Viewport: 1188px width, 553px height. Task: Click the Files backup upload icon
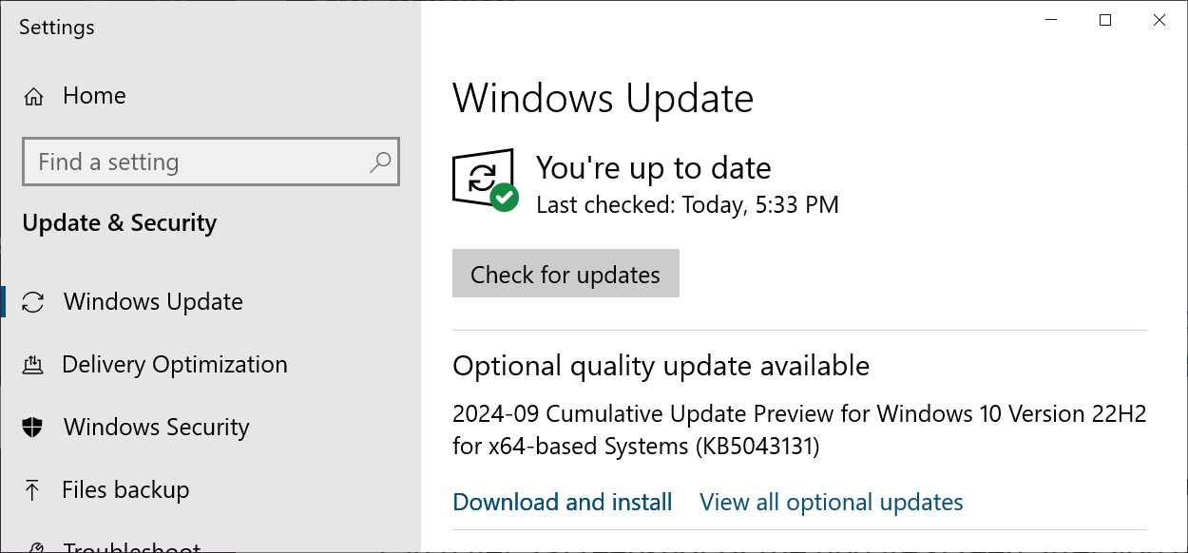[x=34, y=489]
